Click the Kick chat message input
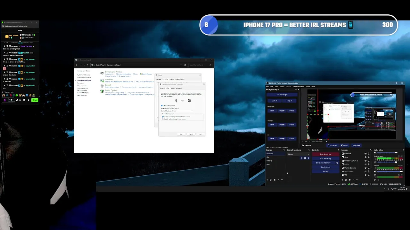This screenshot has width=410, height=230. [x=8, y=100]
